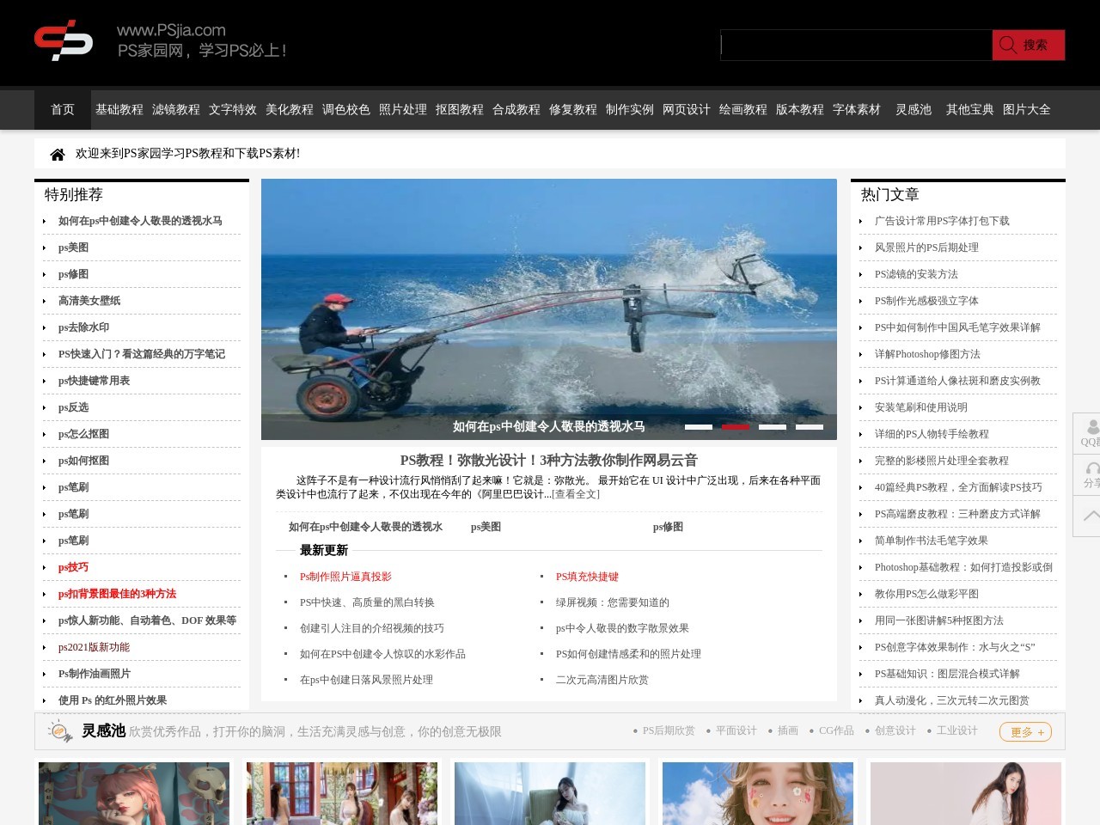1100x825 pixels.
Task: Filter 灵感池 by the CG作品 category
Action: [x=835, y=731]
